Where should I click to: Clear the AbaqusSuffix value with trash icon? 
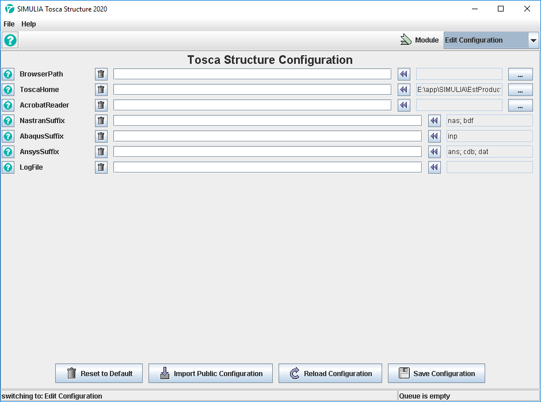(101, 136)
